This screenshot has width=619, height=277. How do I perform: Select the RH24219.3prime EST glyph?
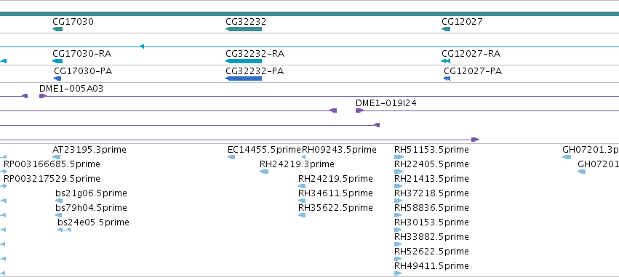point(264,172)
